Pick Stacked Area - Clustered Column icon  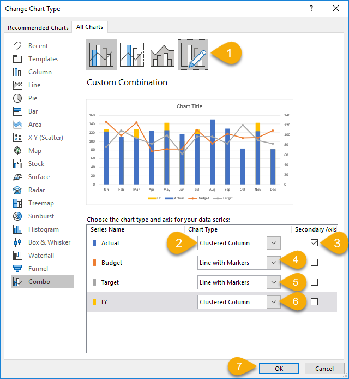(x=163, y=55)
